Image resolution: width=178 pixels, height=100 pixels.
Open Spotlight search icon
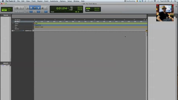tap(175, 1)
